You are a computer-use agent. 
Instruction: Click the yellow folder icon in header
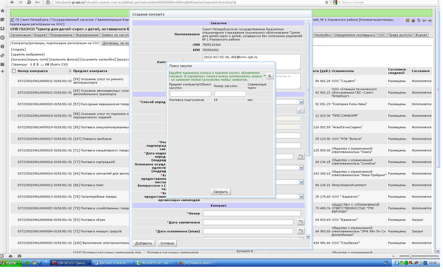coord(407,21)
